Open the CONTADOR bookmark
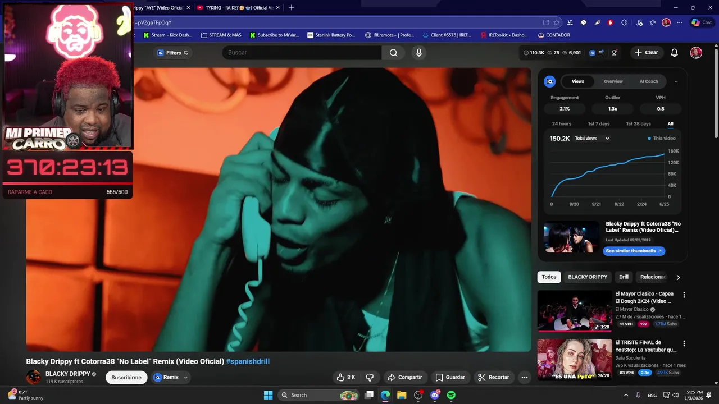The width and height of the screenshot is (719, 404). (553, 35)
